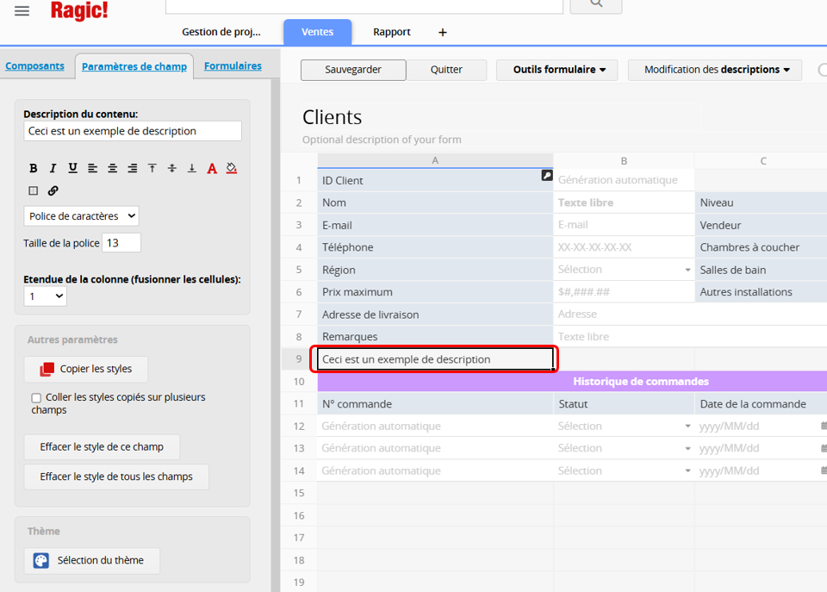The width and height of the screenshot is (827, 592).
Task: Open Sélection du thème
Action: [x=92, y=560]
